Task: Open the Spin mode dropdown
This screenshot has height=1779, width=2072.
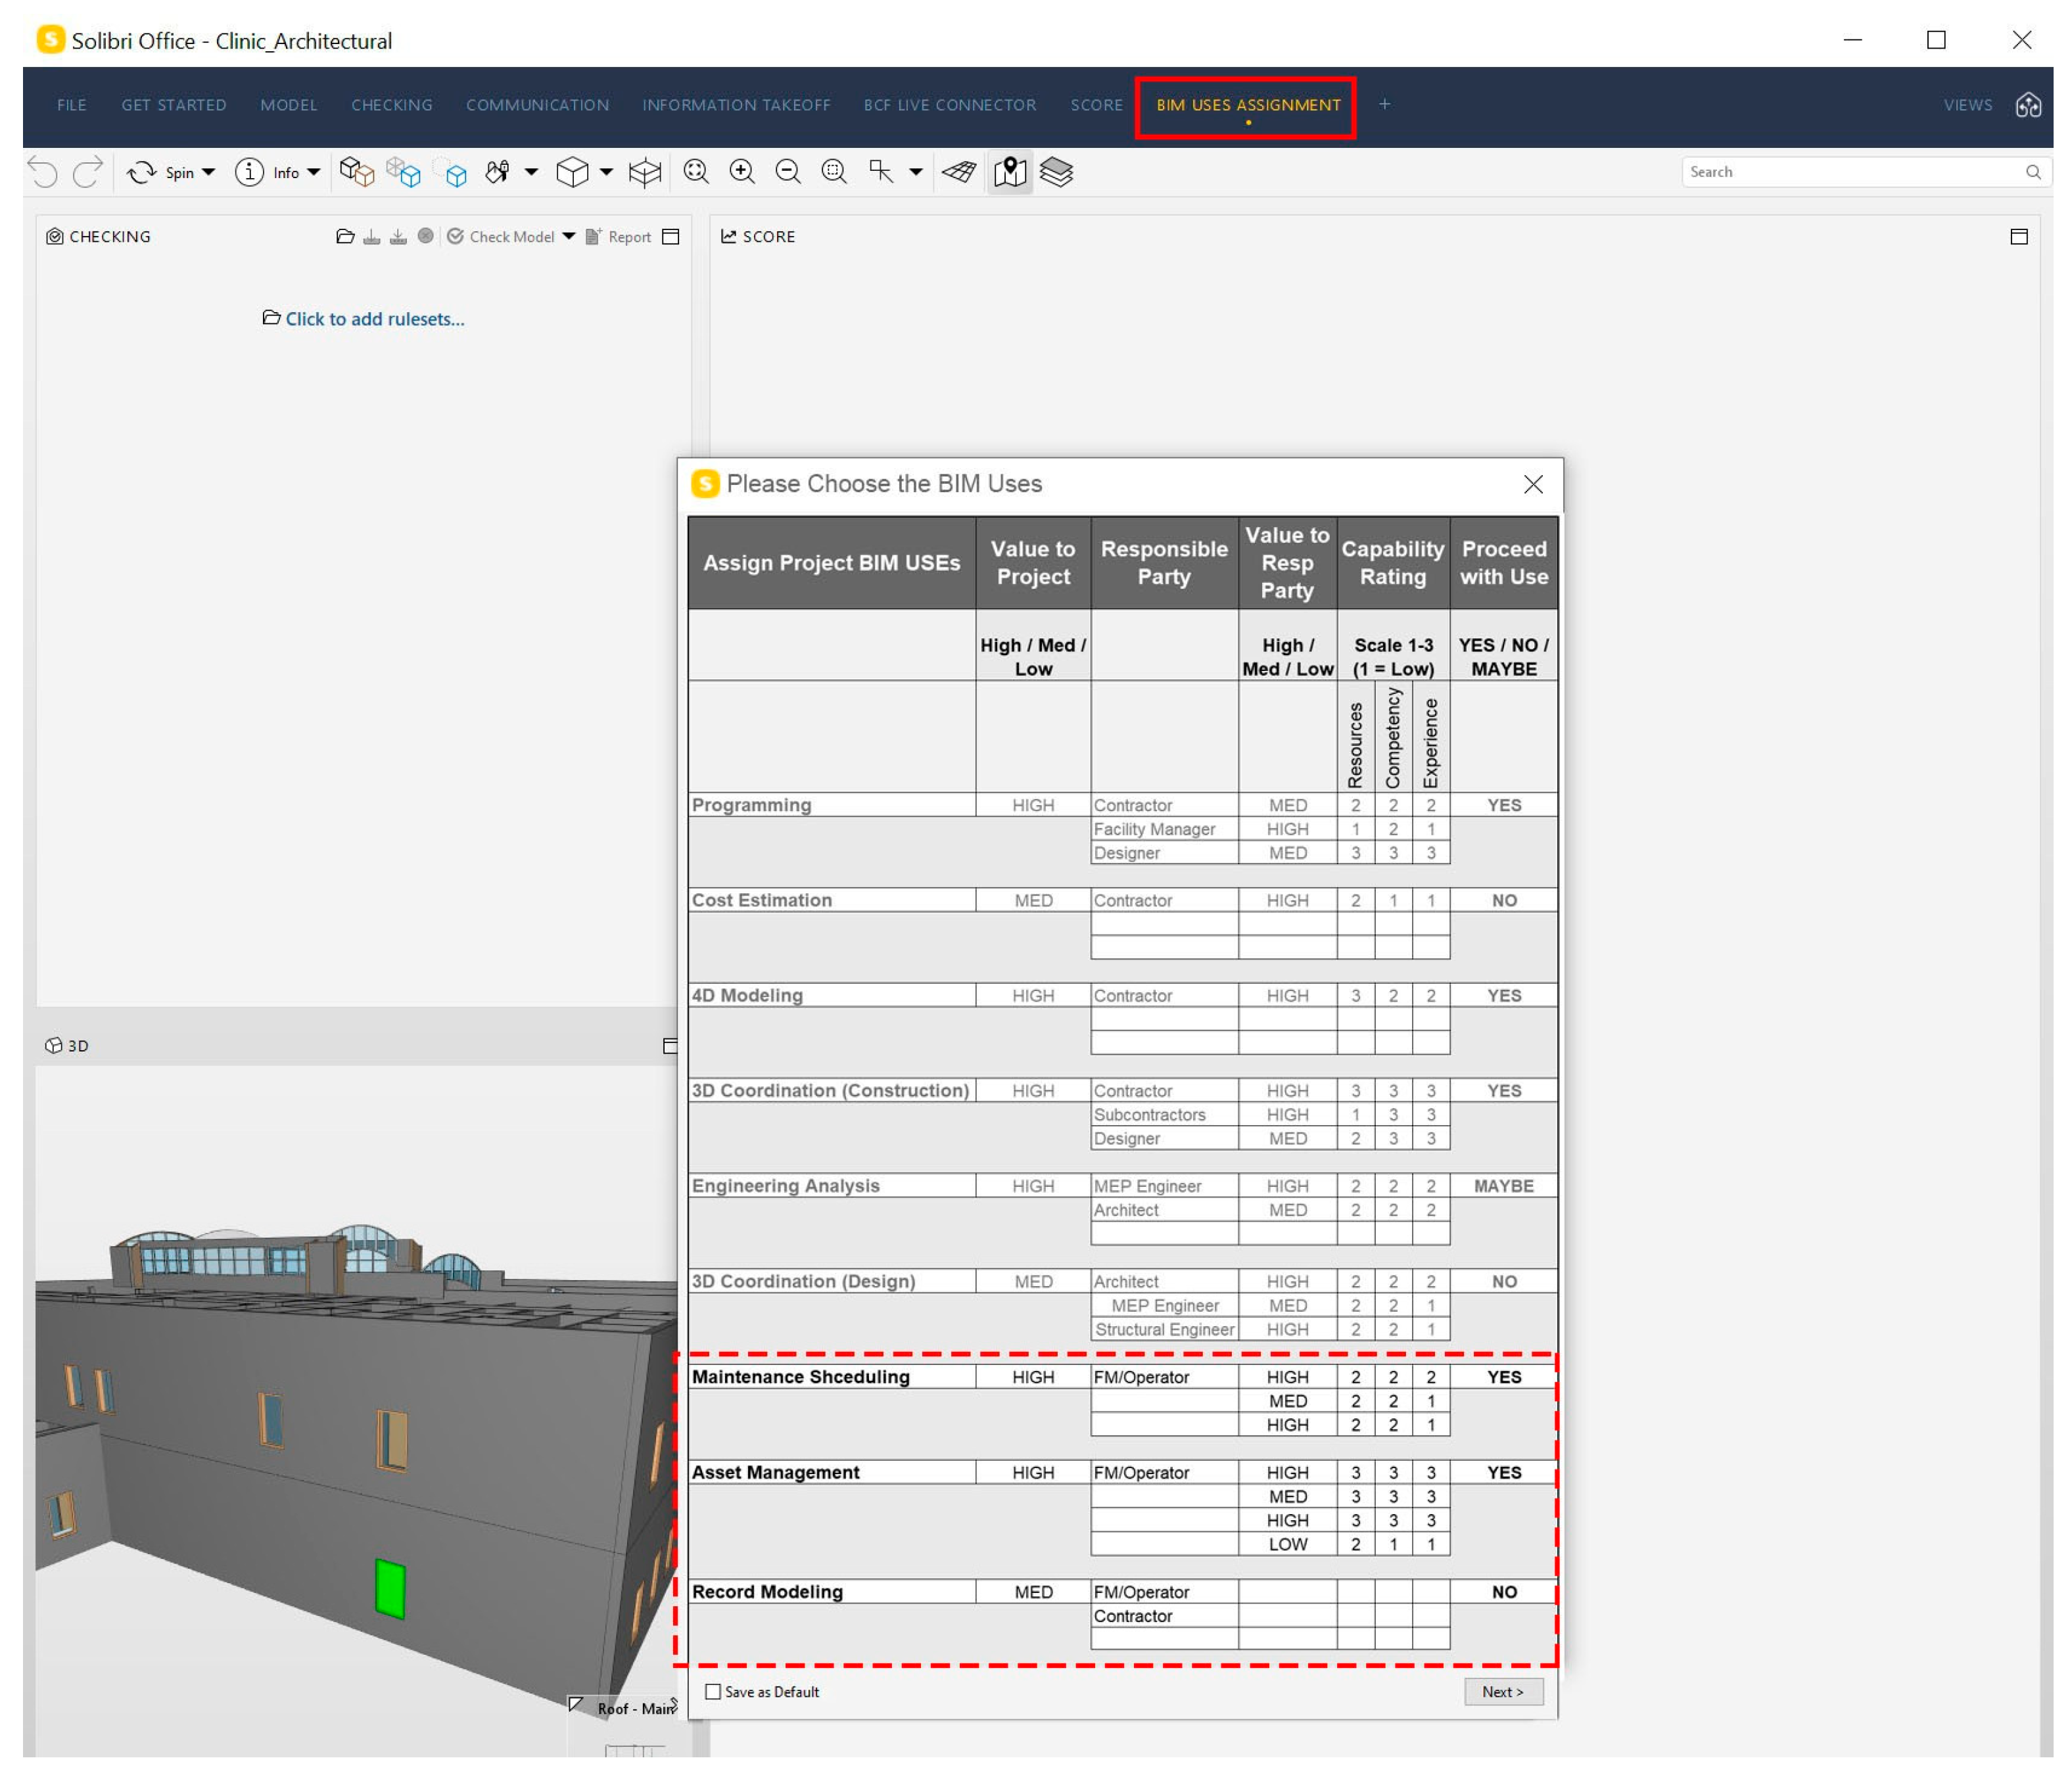Action: tap(208, 172)
